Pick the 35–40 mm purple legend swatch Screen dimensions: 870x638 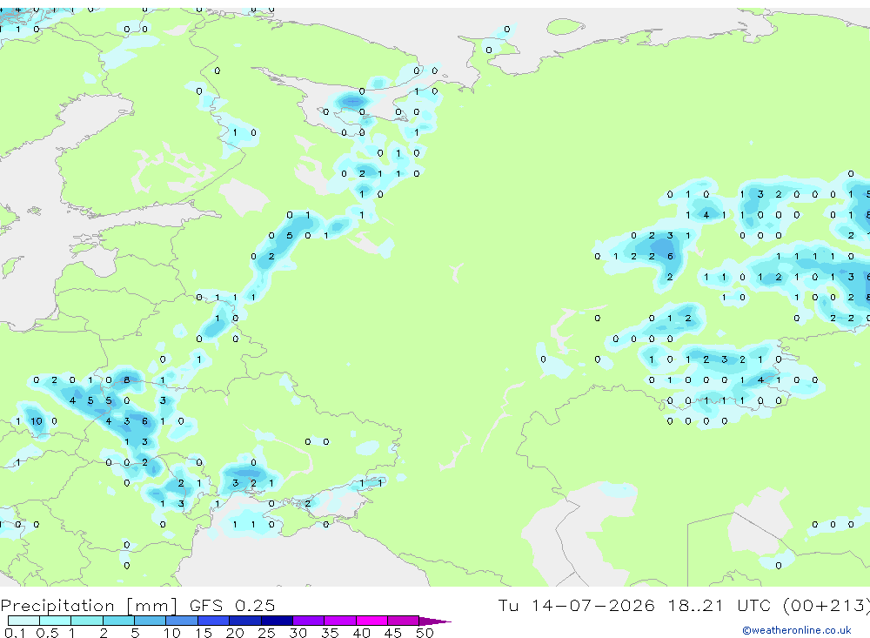point(340,621)
